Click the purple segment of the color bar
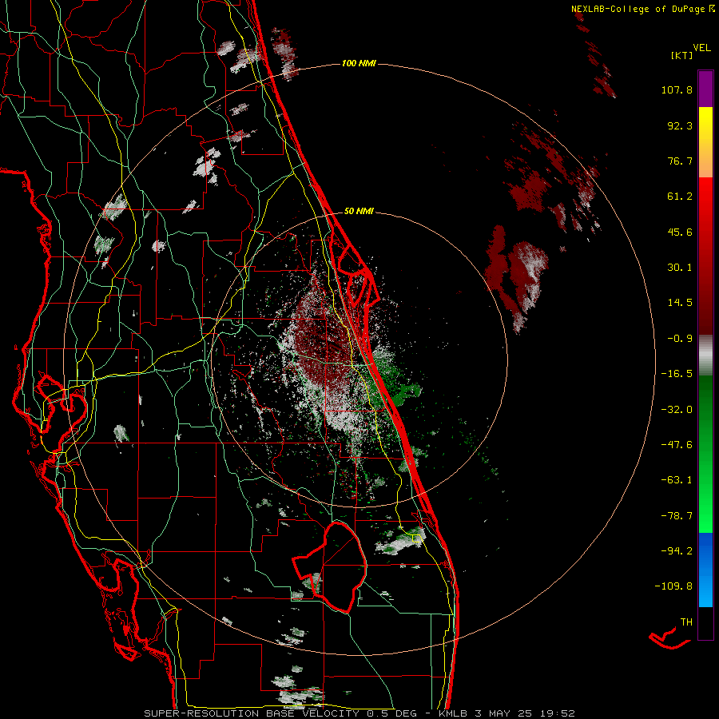The height and width of the screenshot is (719, 719). tap(705, 89)
